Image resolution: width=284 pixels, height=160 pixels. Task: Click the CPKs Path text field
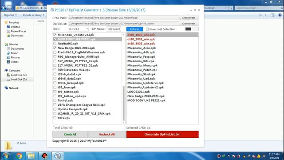click(x=123, y=18)
